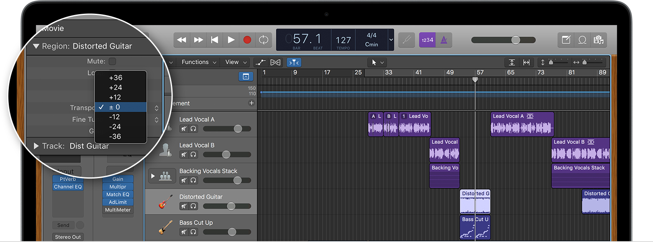This screenshot has width=653, height=242.
Task: Open the Media Browser icon
Action: [599, 40]
